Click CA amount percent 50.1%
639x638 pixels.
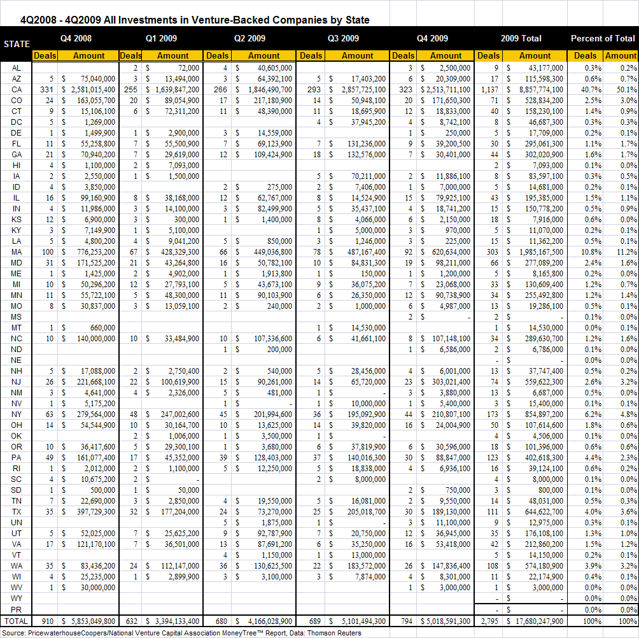click(x=627, y=89)
